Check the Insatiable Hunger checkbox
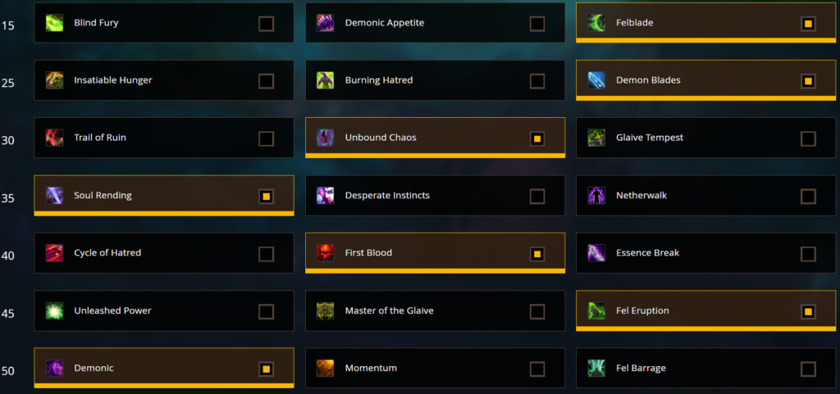Image resolution: width=840 pixels, height=394 pixels. point(267,81)
